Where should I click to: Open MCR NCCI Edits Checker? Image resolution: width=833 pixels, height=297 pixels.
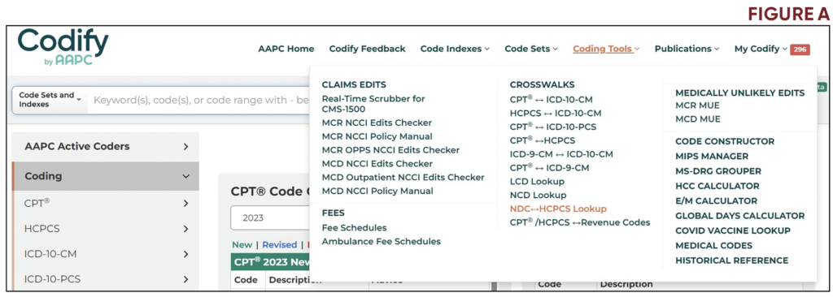(x=377, y=123)
